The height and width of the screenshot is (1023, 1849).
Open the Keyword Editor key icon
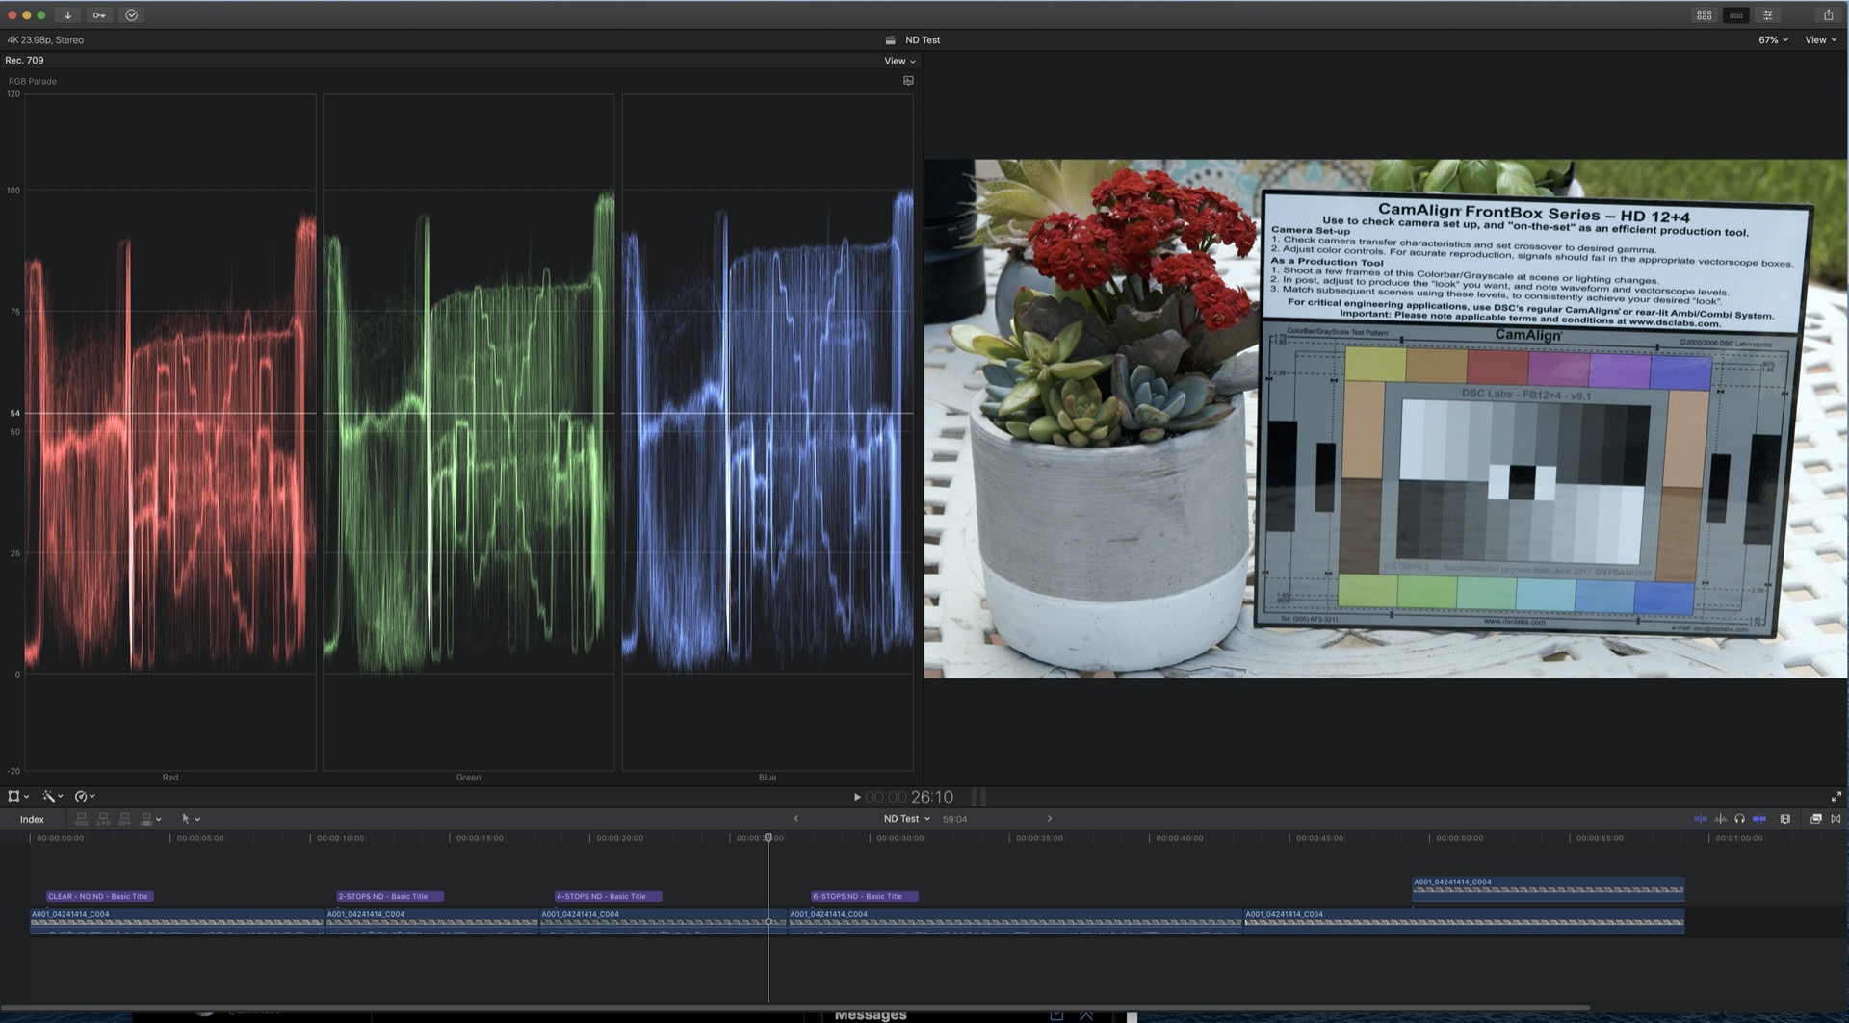point(99,15)
